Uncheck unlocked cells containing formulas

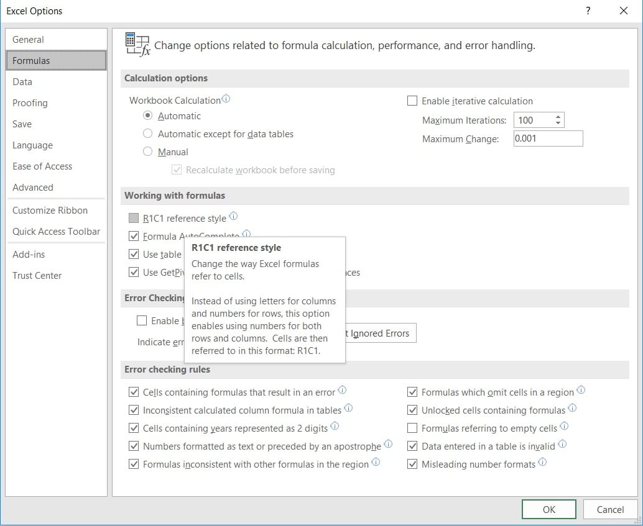click(x=412, y=410)
